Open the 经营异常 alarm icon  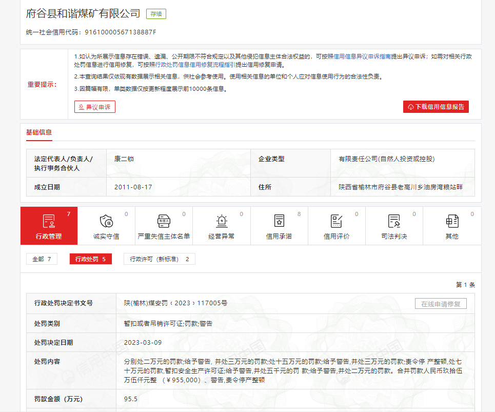coord(221,221)
